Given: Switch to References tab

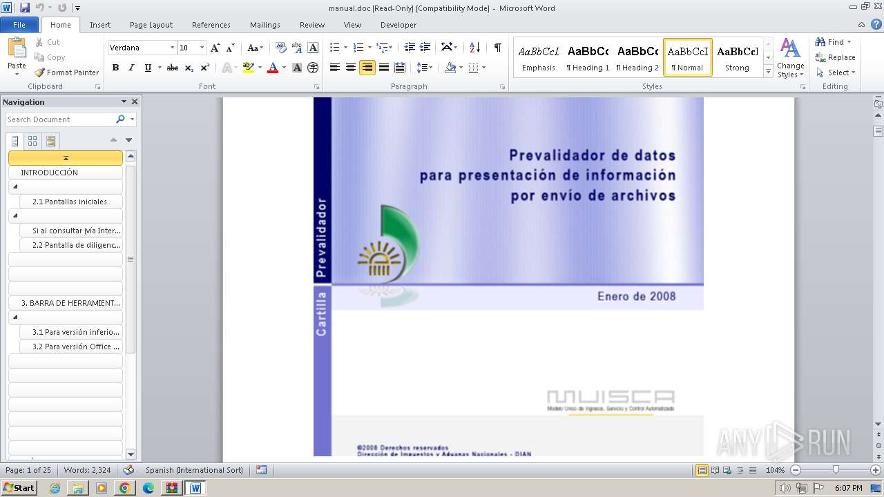Looking at the screenshot, I should [211, 25].
